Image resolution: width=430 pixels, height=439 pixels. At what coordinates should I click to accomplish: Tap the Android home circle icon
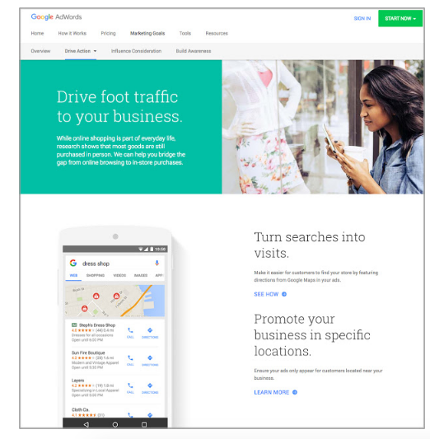(115, 424)
